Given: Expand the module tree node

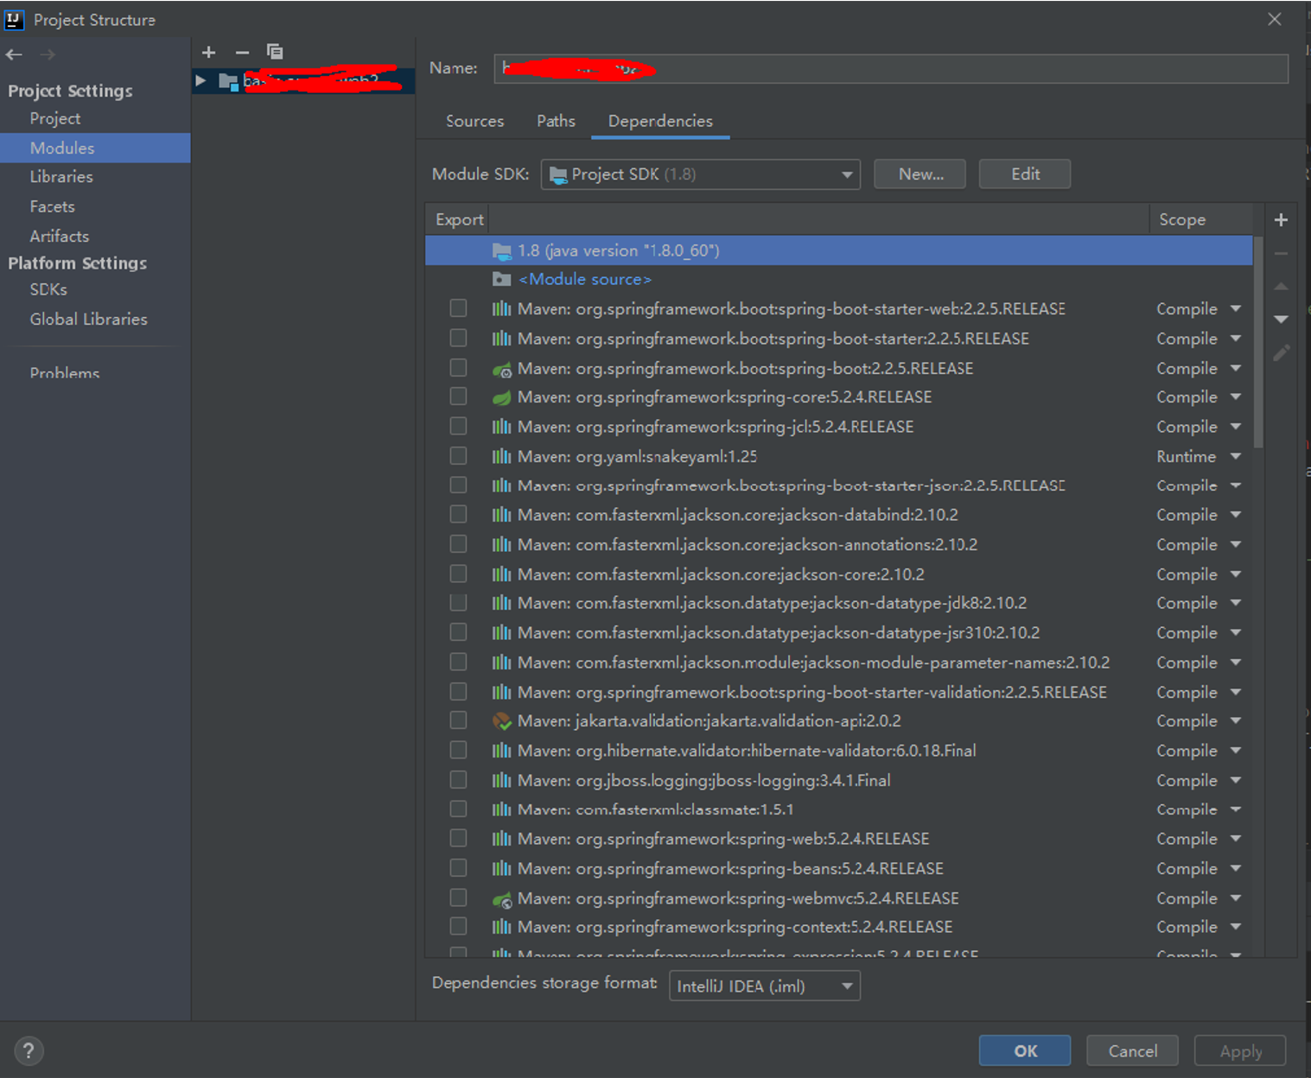Looking at the screenshot, I should point(200,80).
